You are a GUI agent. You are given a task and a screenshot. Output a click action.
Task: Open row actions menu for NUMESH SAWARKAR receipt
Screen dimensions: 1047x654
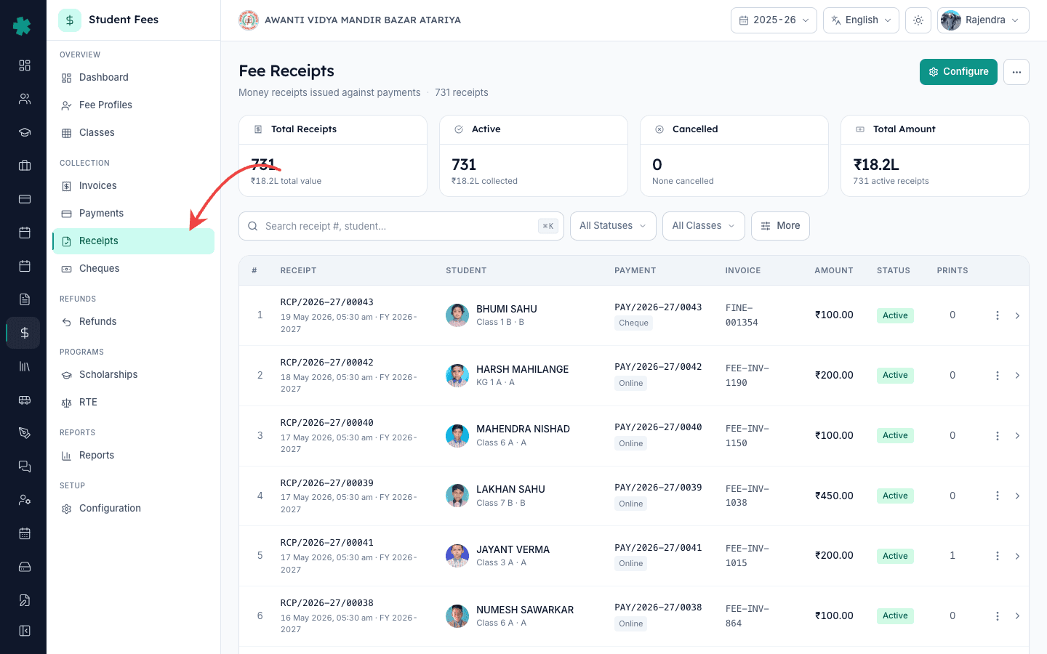(998, 615)
